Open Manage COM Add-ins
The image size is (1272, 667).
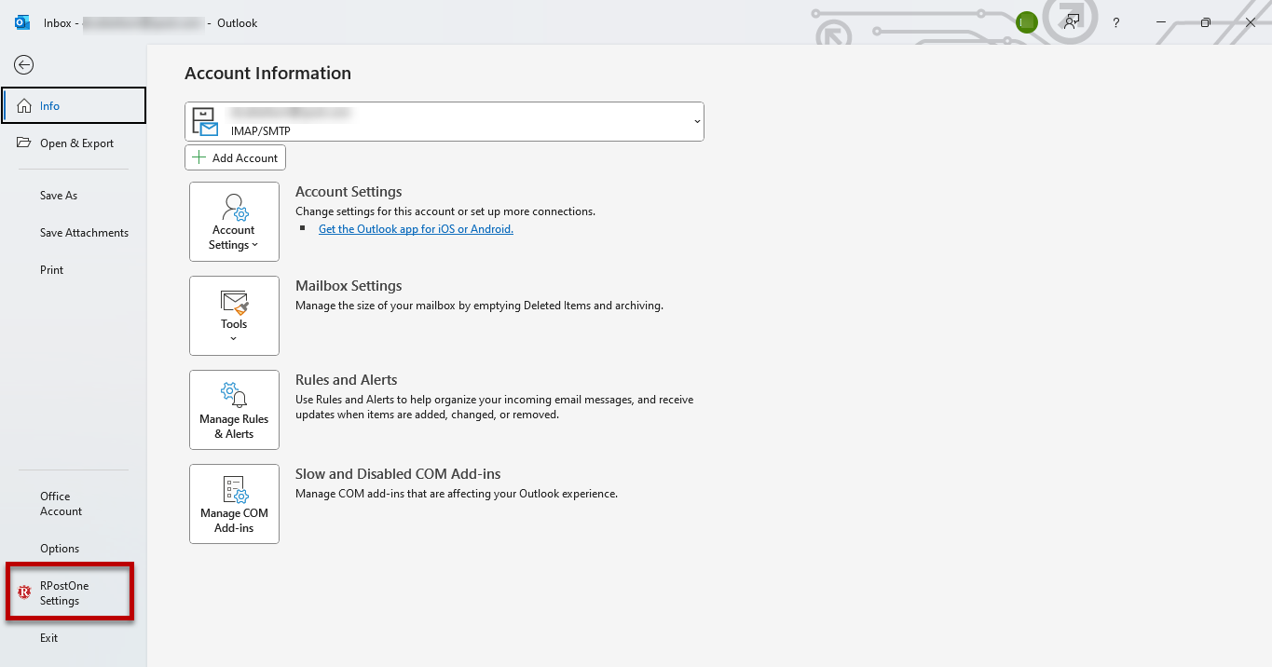point(234,504)
